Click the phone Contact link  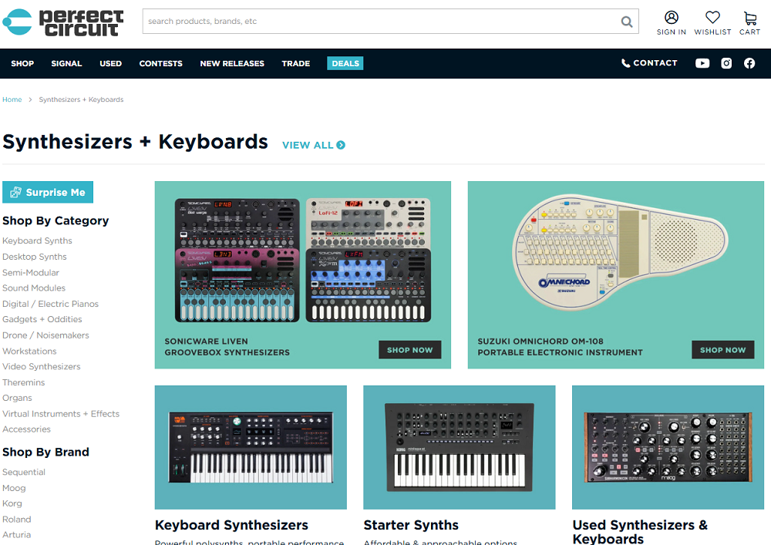click(649, 63)
